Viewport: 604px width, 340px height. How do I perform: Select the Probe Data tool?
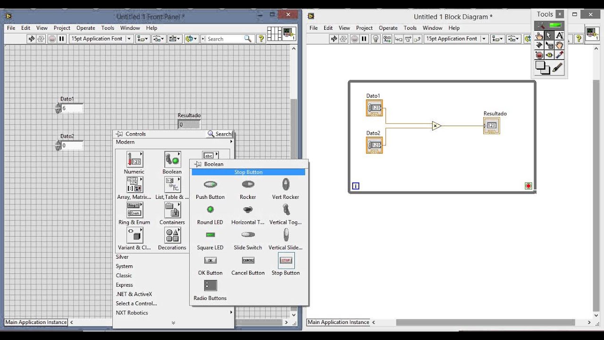point(549,55)
